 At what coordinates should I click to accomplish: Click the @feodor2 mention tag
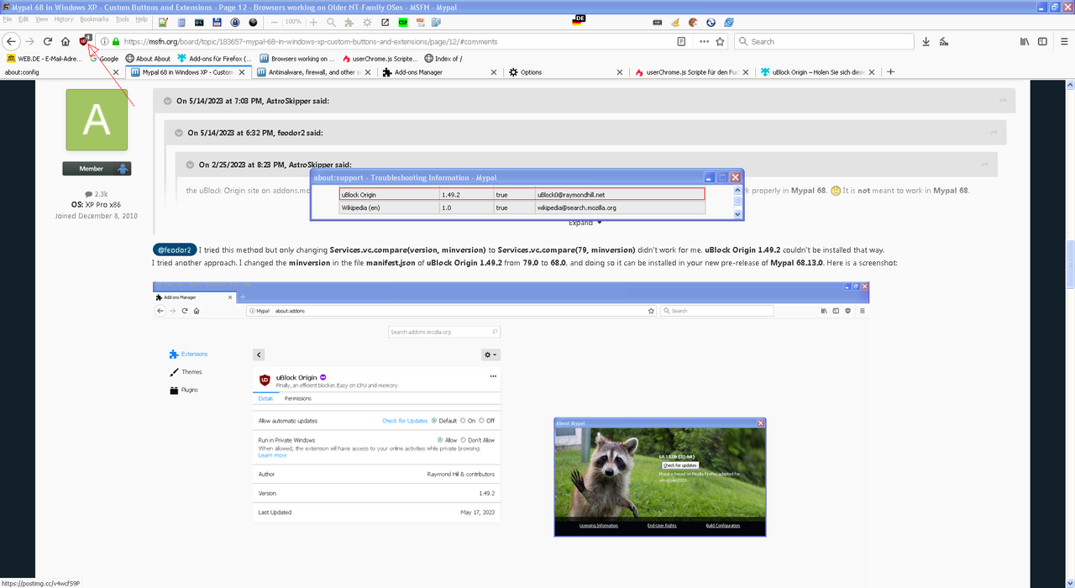click(174, 249)
